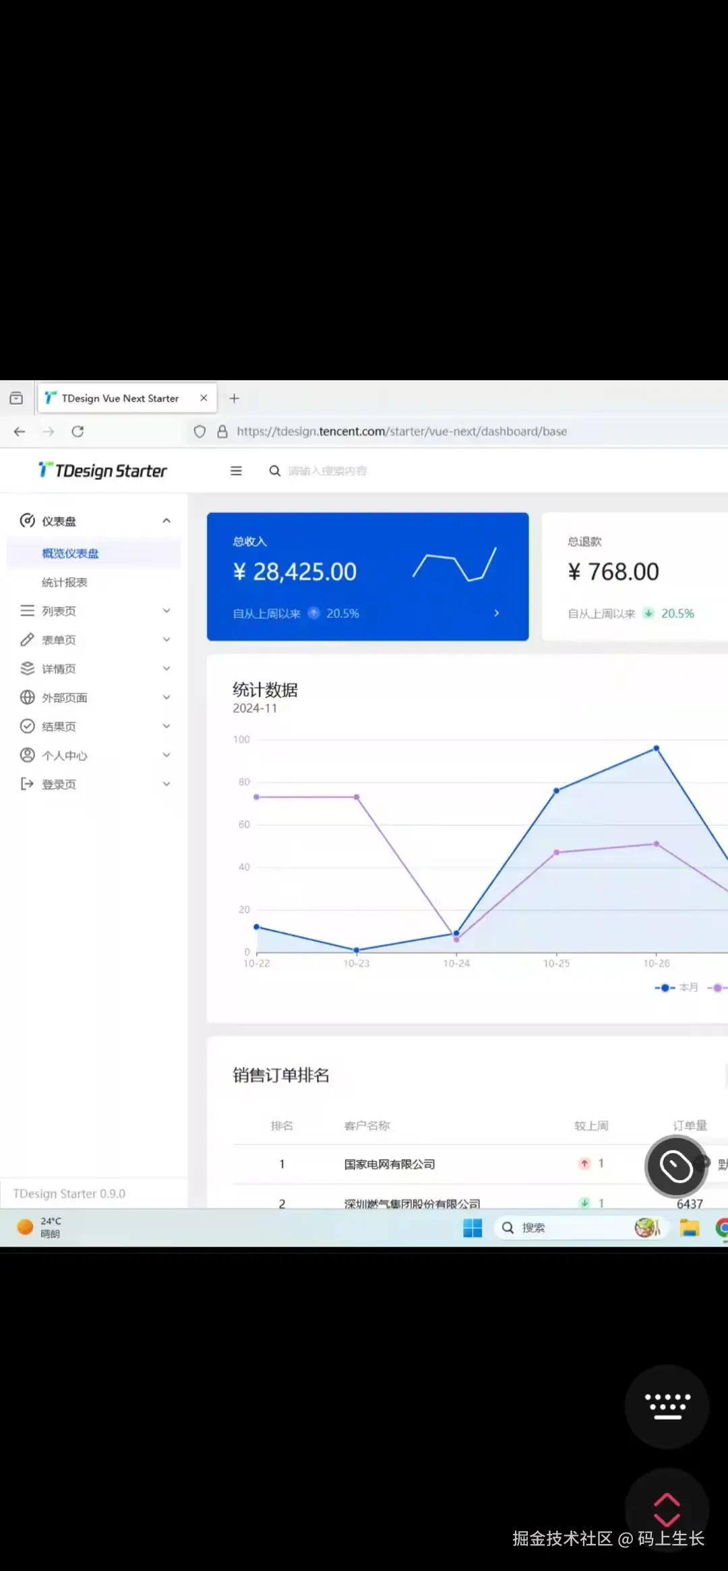Expand the 列表页 chevron
The height and width of the screenshot is (1571, 728).
click(166, 611)
